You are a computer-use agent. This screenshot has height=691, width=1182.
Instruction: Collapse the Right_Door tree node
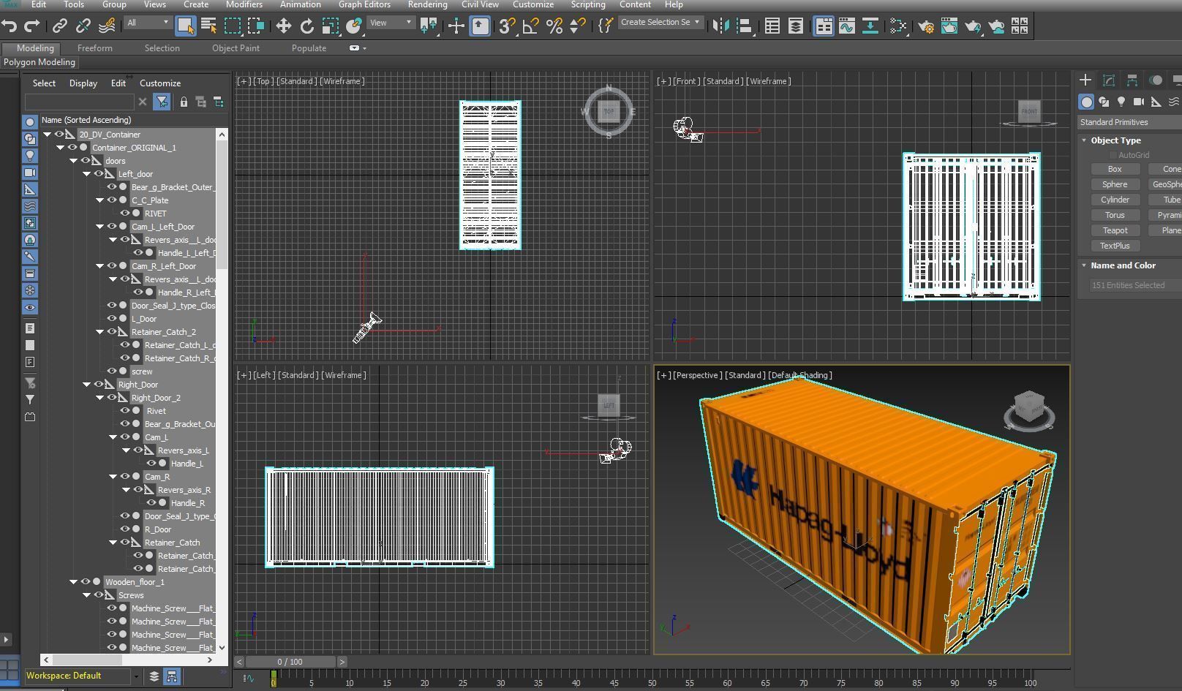coord(87,385)
